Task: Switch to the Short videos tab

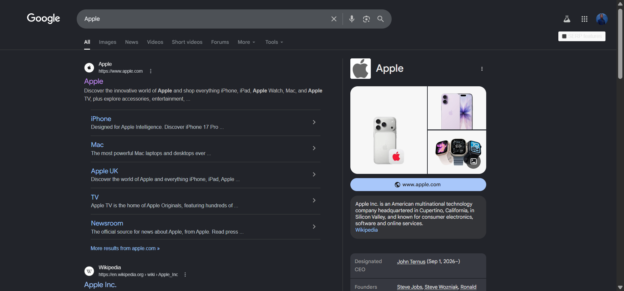Action: tap(187, 42)
